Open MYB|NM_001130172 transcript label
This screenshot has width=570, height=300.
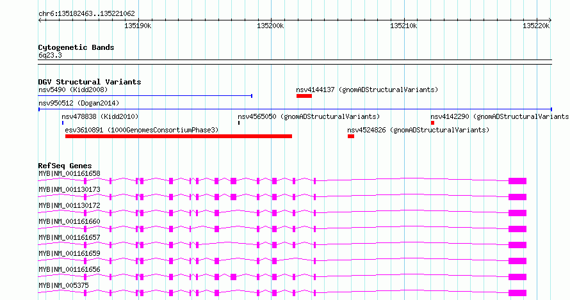point(69,205)
